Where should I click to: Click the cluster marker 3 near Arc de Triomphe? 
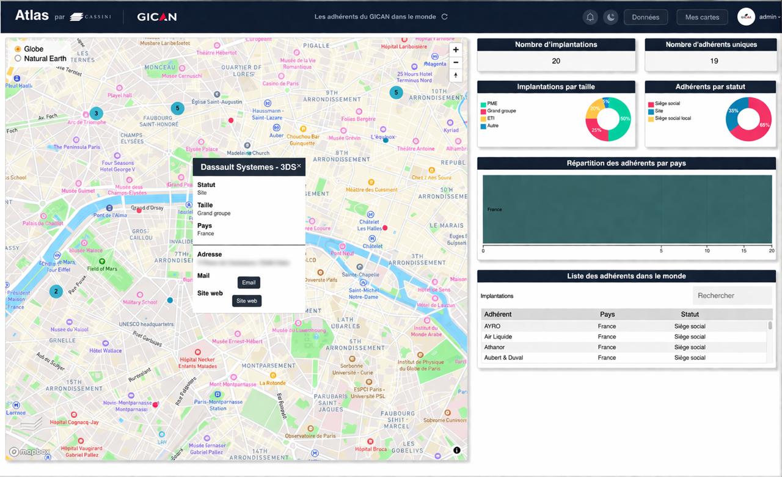point(96,113)
